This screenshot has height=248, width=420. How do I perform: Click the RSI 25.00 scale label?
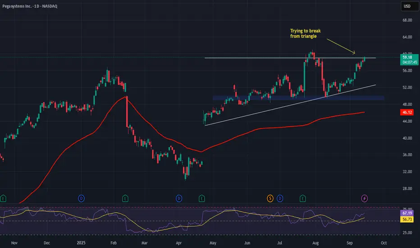click(407, 233)
